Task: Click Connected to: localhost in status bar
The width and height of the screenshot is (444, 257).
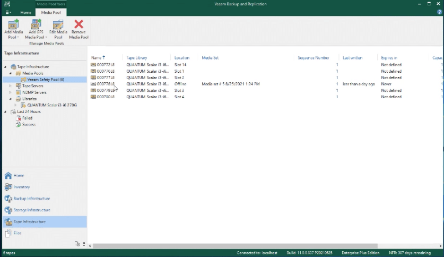Action: (257, 253)
